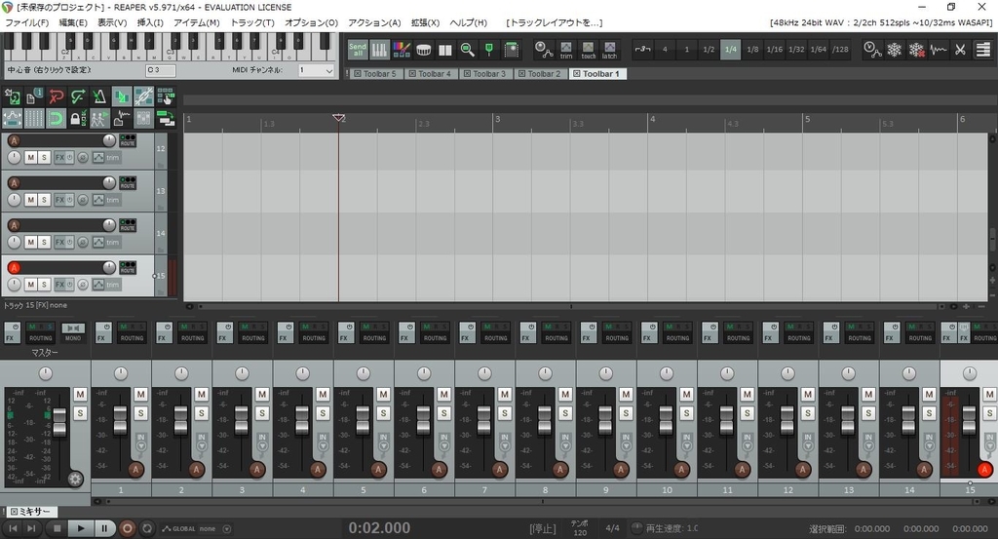998x539 pixels.
Task: Open the オプション(O) menu
Action: pyautogui.click(x=311, y=22)
